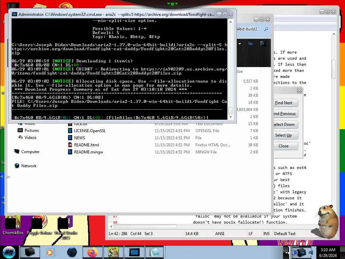
Task: Close the Find dialog with its X
Action: click(x=299, y=90)
